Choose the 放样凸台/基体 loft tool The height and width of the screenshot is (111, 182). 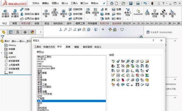[x=30, y=14]
